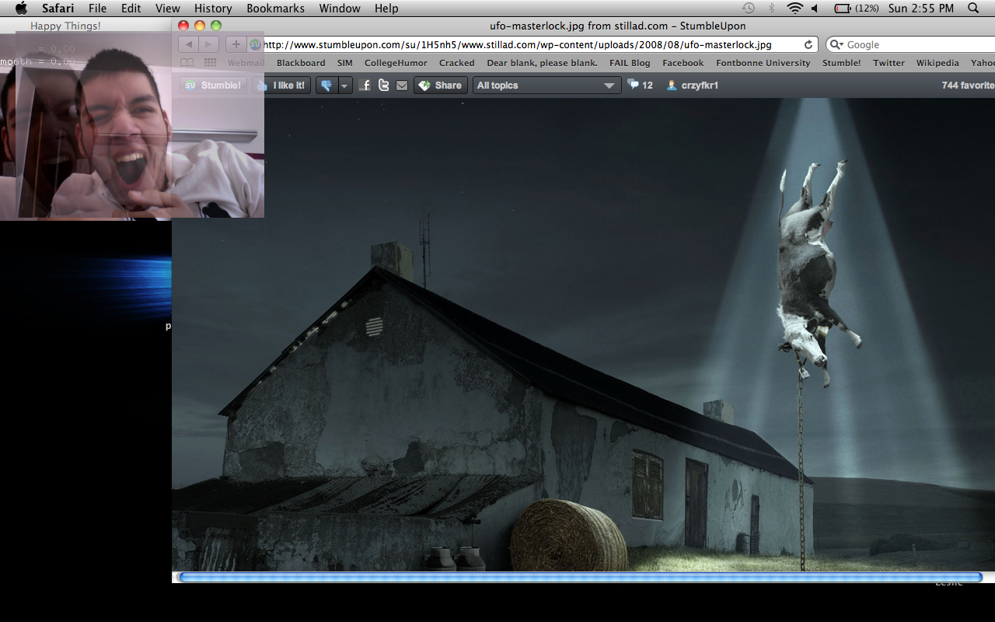Toggle the thumbs-down dislike button

point(326,86)
